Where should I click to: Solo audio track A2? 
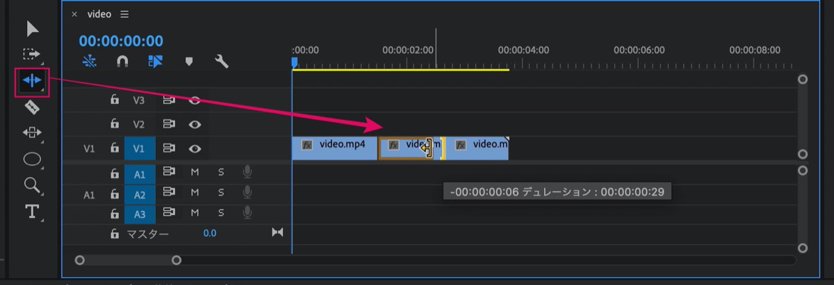(x=221, y=193)
